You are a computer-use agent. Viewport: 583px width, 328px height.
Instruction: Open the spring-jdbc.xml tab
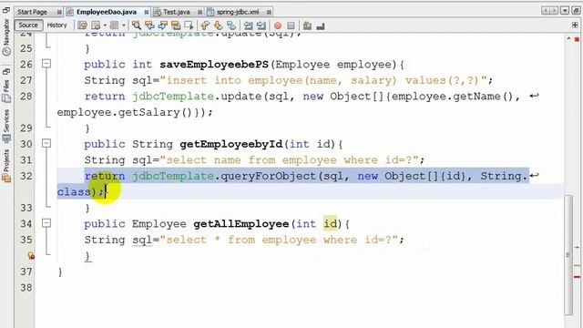(x=238, y=12)
